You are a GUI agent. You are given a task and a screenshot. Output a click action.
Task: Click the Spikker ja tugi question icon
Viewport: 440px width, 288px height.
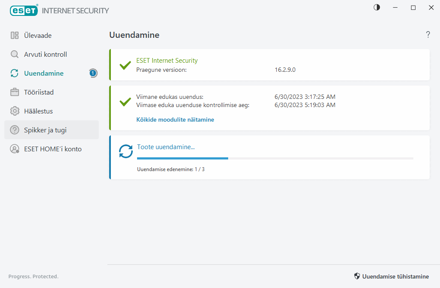tap(15, 130)
